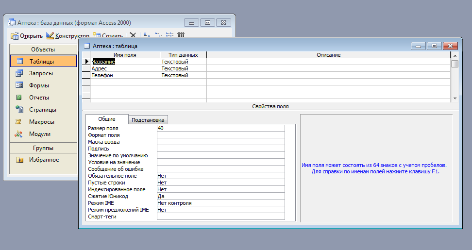The height and width of the screenshot is (250, 472).
Task: Click the Тип данных column header
Action: tap(184, 55)
